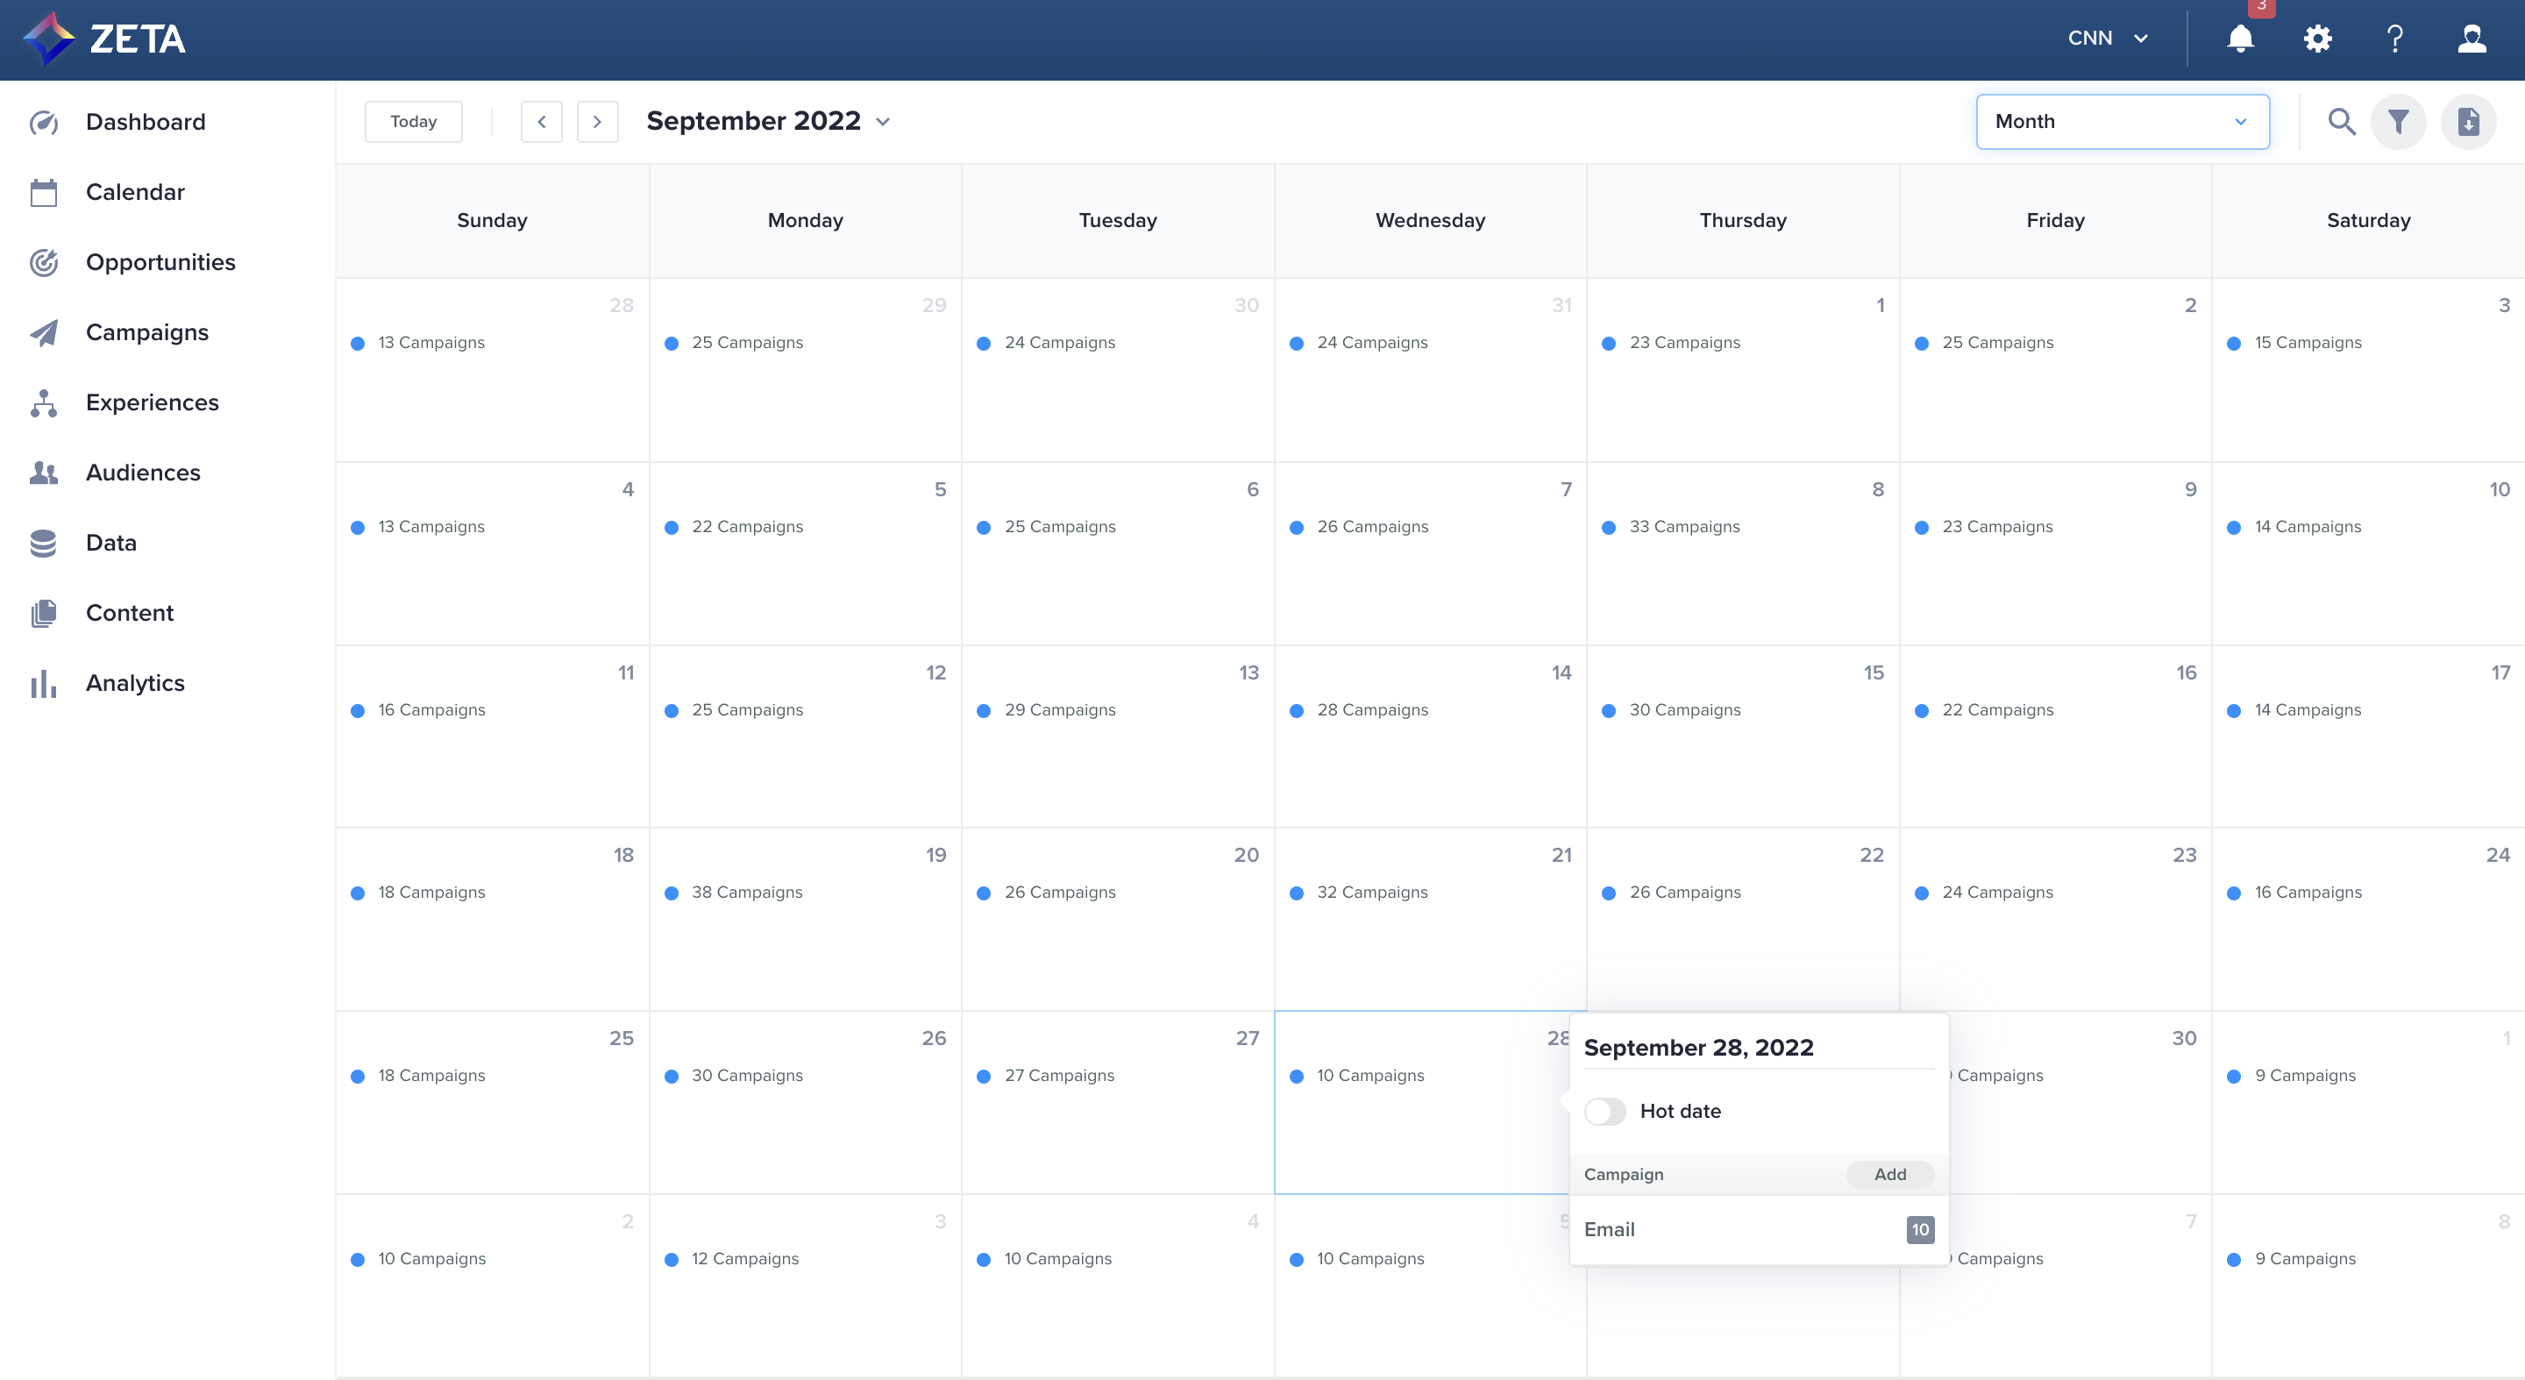This screenshot has height=1380, width=2525.
Task: Open the user profile icon
Action: [x=2472, y=39]
